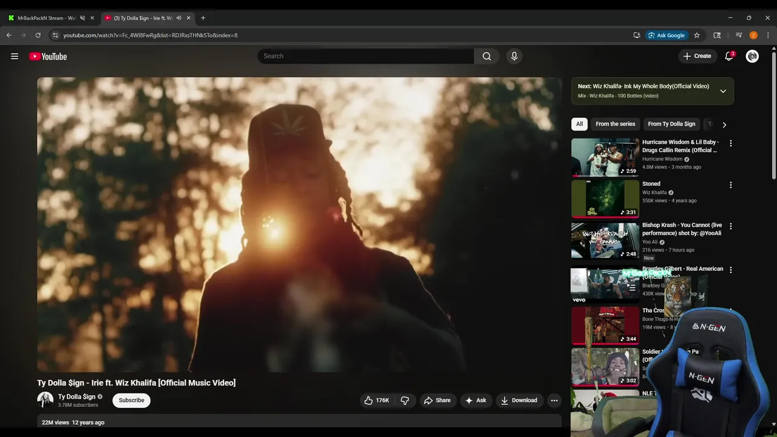Focus the YouTube search box
Screen dimensions: 777x437
tap(365, 56)
